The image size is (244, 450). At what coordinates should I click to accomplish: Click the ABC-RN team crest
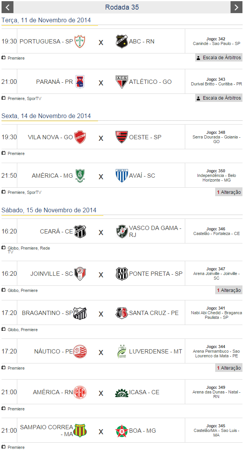pyautogui.click(x=121, y=41)
